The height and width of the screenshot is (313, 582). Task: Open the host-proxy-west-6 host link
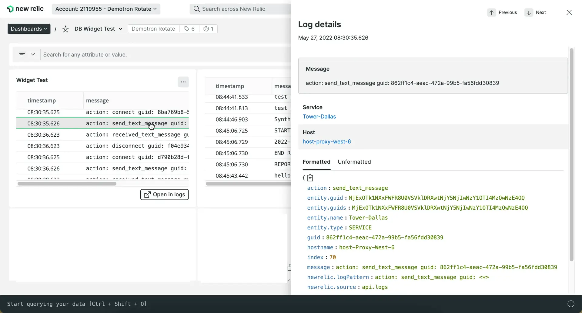click(x=326, y=142)
